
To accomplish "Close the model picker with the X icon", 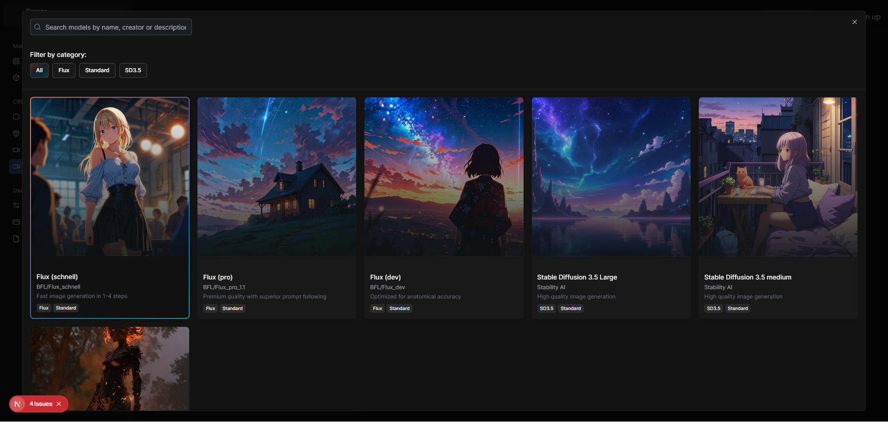I will (855, 22).
